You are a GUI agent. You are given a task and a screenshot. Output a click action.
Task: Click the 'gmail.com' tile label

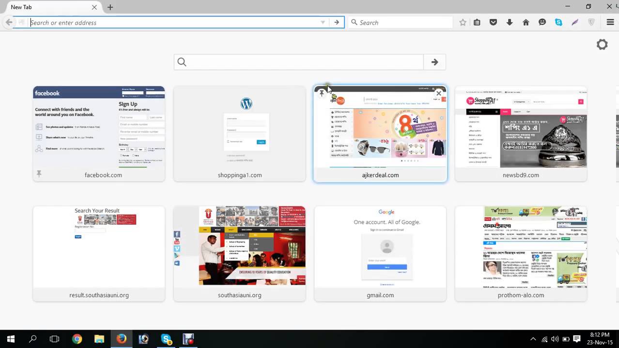coord(380,295)
